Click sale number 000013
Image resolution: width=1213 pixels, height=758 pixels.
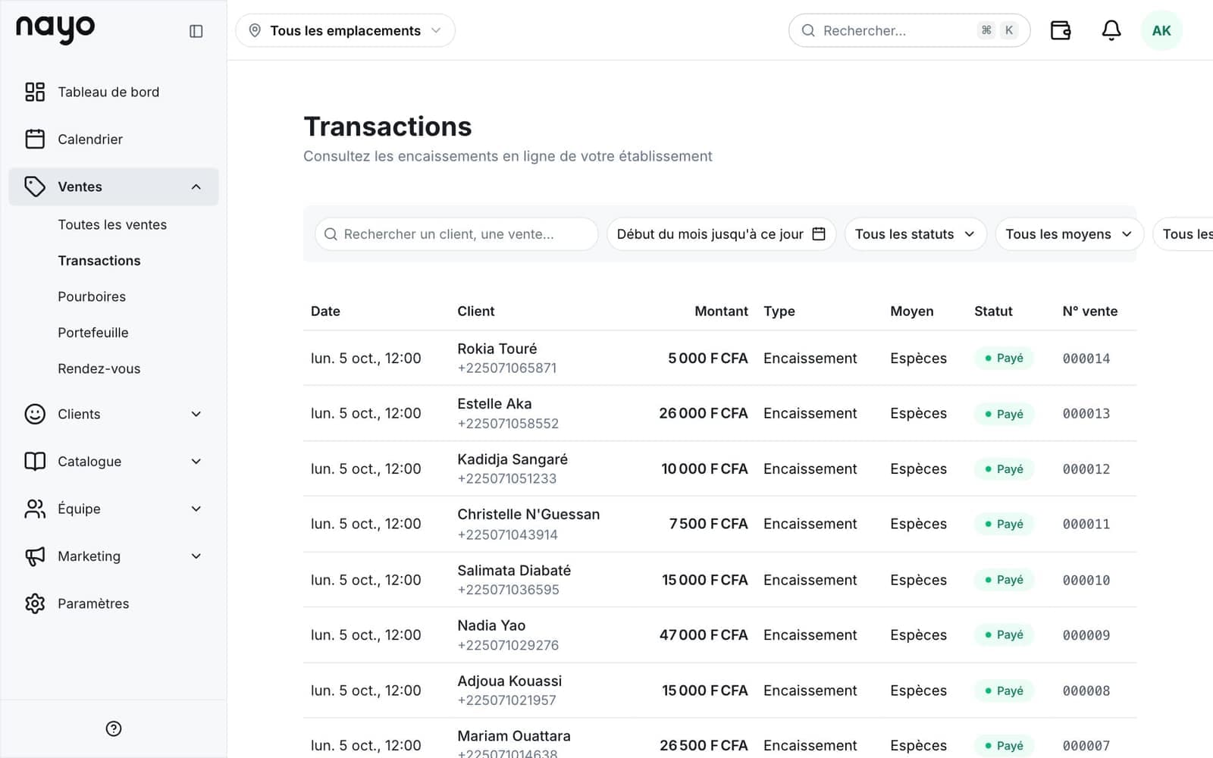pyautogui.click(x=1086, y=413)
